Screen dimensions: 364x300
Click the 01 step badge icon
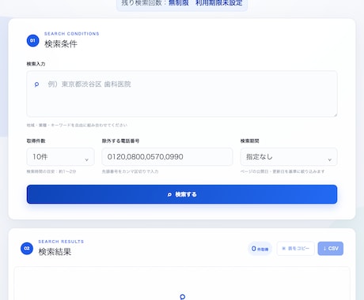[x=32, y=40]
